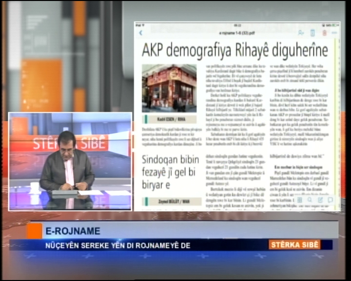The width and height of the screenshot is (351, 281).
Task: Click the 'NÛÇEYÊN SEREKE YÊN DI ROJNAMEYÊ DE' caption
Action: pos(118,245)
